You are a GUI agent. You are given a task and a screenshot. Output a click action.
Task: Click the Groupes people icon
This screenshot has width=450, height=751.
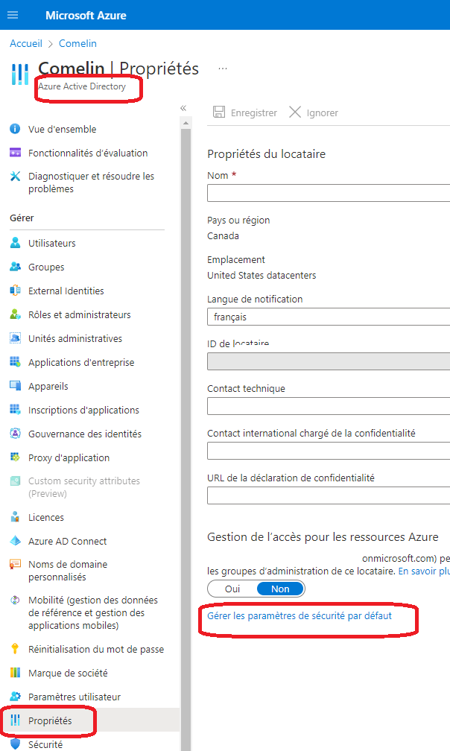16,267
